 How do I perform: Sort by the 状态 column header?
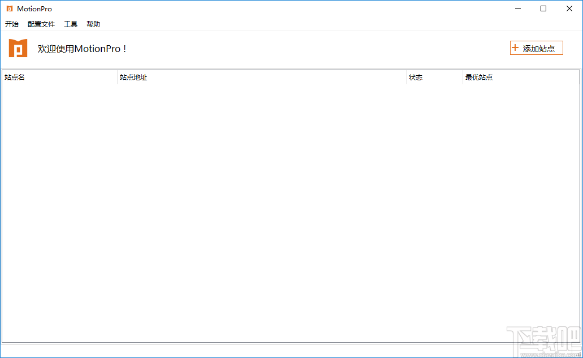point(434,77)
